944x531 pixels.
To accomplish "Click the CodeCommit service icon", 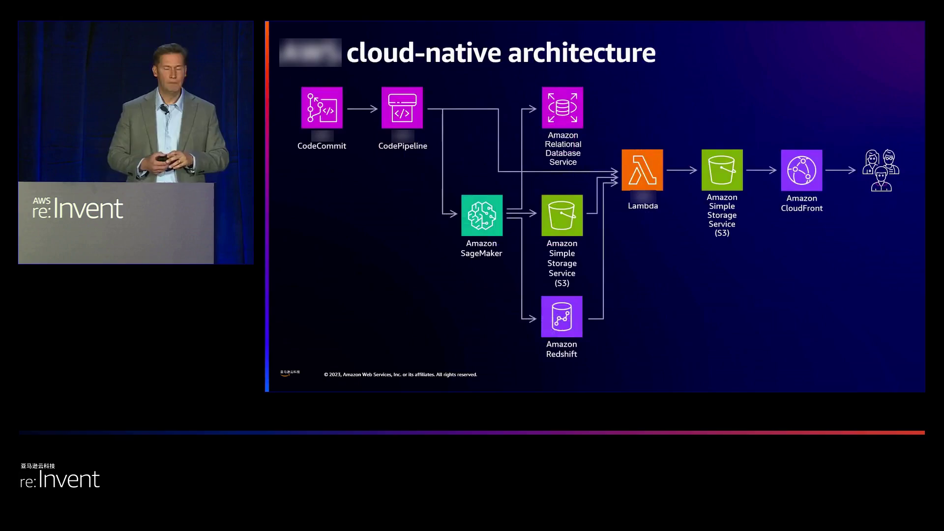I will tap(322, 108).
